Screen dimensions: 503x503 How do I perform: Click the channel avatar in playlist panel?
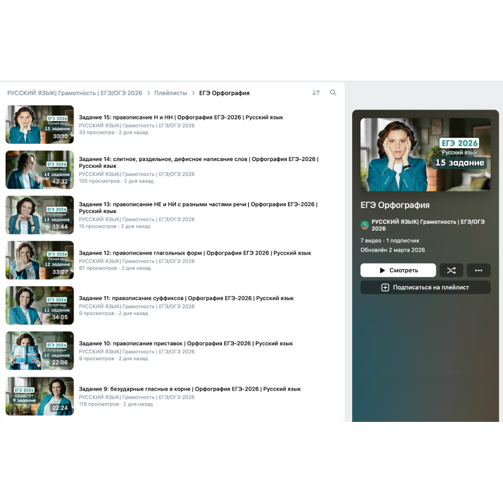(x=365, y=225)
